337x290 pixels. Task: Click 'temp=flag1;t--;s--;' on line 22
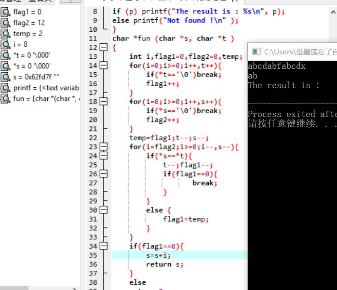point(169,138)
